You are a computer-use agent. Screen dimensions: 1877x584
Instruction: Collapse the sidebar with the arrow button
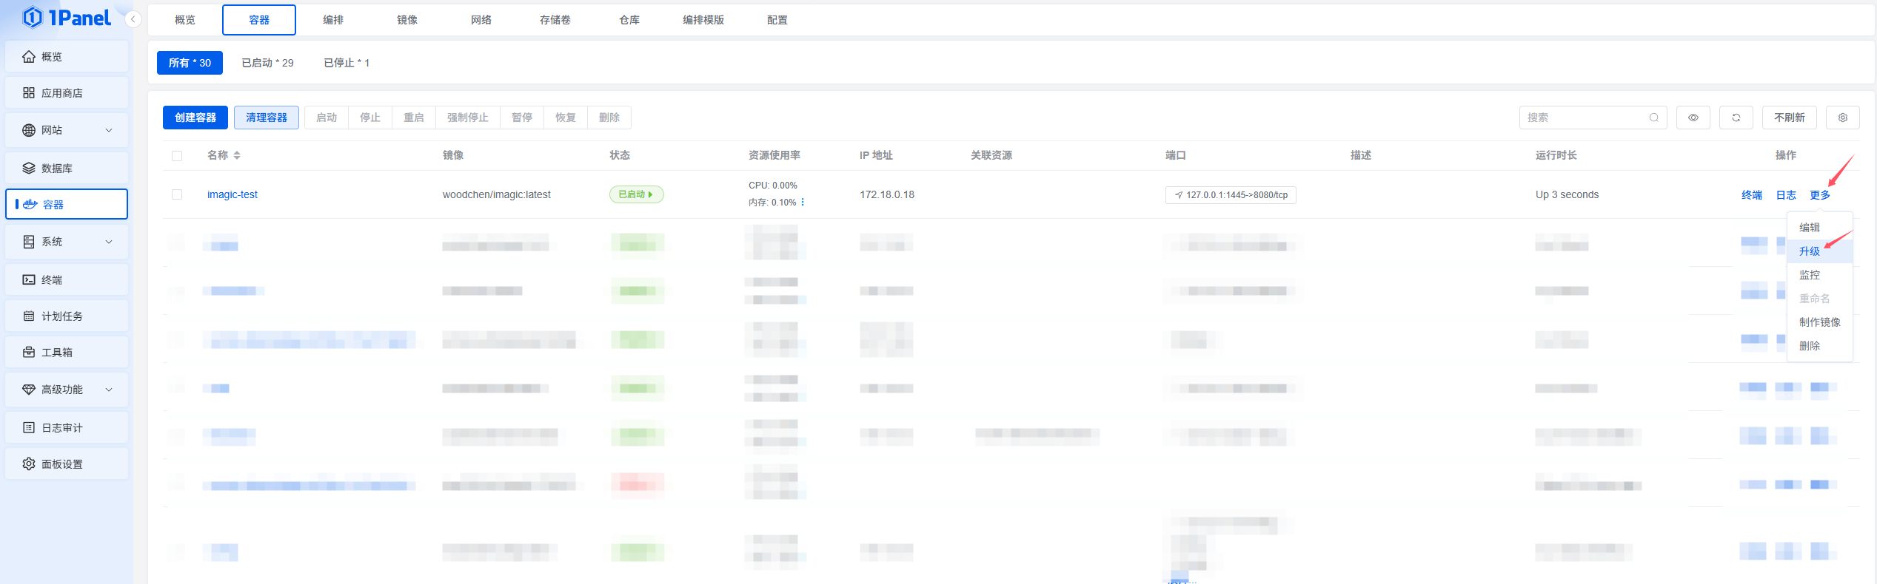point(133,19)
